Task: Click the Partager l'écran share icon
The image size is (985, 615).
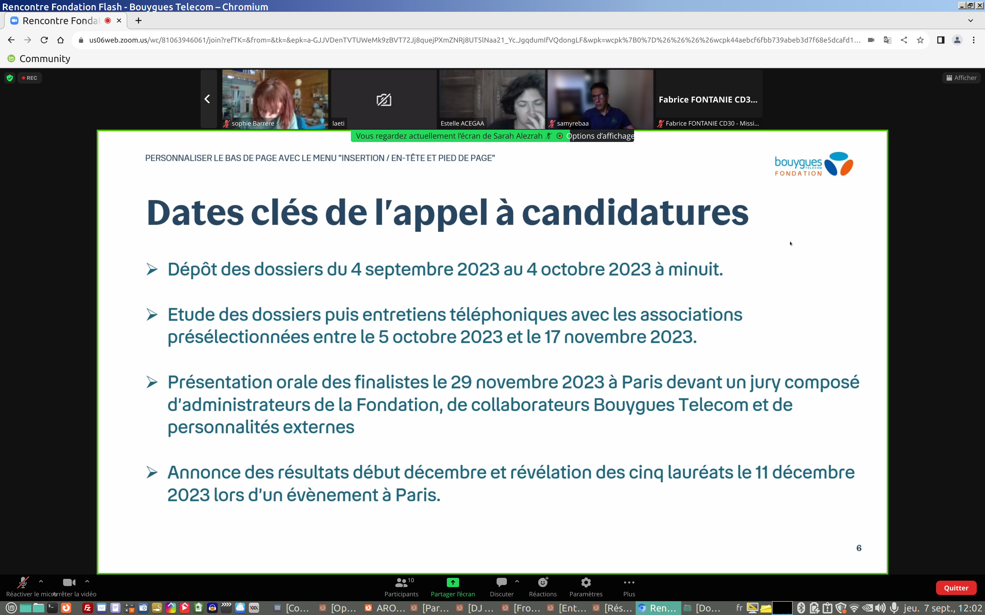Action: (x=452, y=582)
